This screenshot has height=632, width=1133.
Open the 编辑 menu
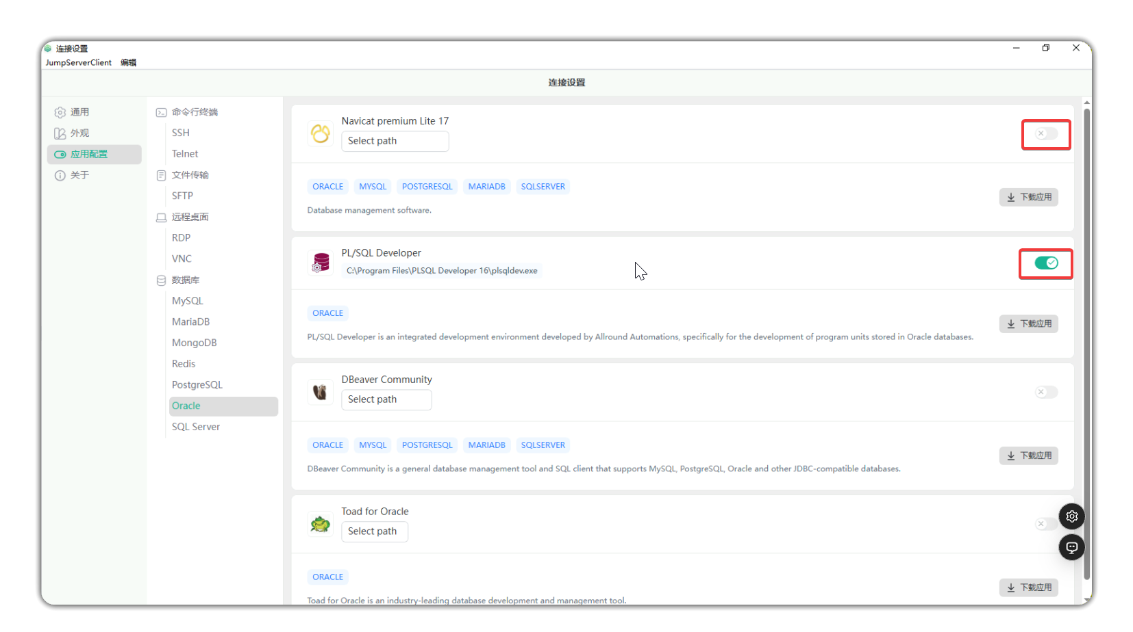coord(128,62)
